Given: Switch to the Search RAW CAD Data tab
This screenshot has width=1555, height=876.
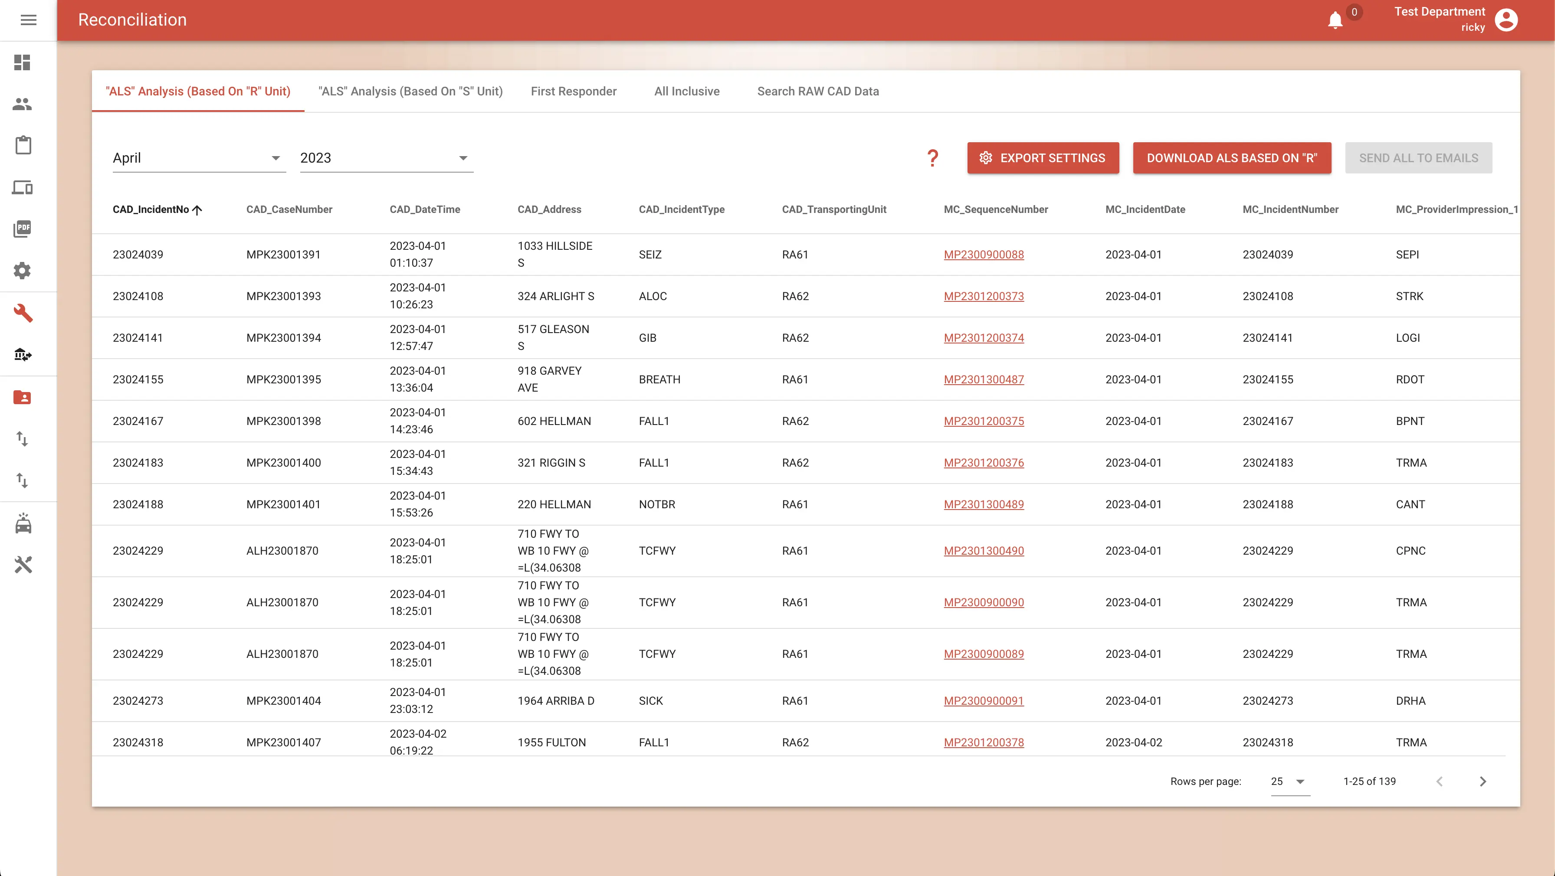Looking at the screenshot, I should (x=818, y=91).
